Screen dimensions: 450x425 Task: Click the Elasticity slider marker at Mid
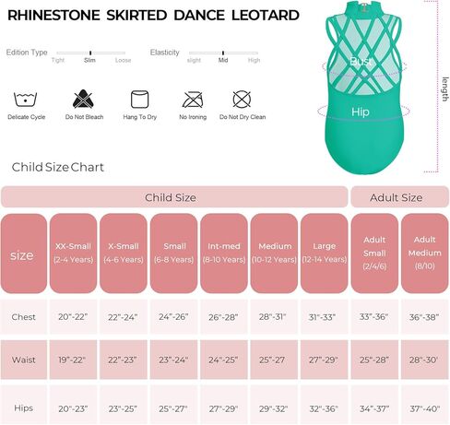pos(223,53)
